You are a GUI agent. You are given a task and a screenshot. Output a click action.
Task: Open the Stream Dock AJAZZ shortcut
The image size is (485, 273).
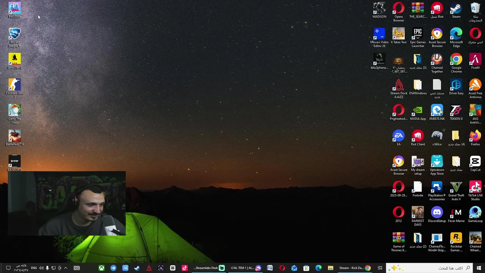click(x=399, y=88)
